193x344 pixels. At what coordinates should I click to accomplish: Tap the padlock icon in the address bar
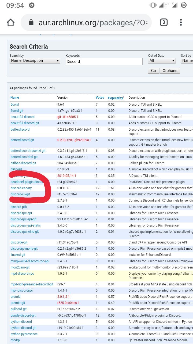click(31, 22)
